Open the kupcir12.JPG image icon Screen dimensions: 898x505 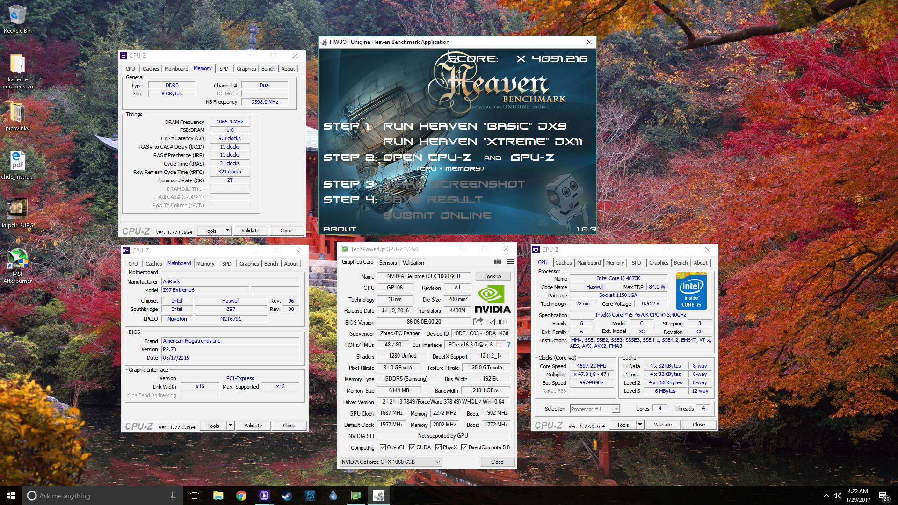tap(17, 213)
